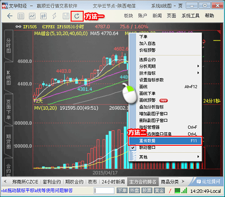Click the 14:20:49-Local clock text
The height and width of the screenshot is (197, 225).
pyautogui.click(x=206, y=191)
